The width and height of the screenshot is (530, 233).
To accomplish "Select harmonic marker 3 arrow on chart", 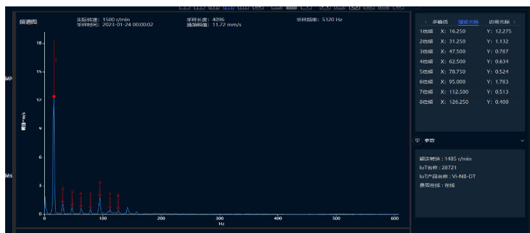I will click(x=72, y=199).
